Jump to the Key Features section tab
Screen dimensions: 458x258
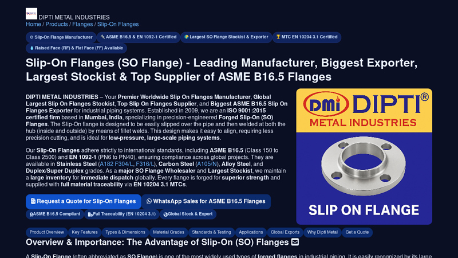pyautogui.click(x=85, y=232)
